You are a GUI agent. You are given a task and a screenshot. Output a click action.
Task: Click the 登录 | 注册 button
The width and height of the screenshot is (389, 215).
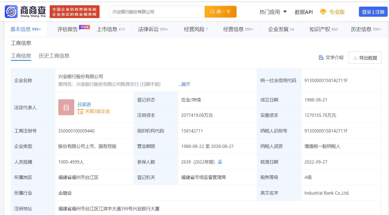tap(373, 12)
